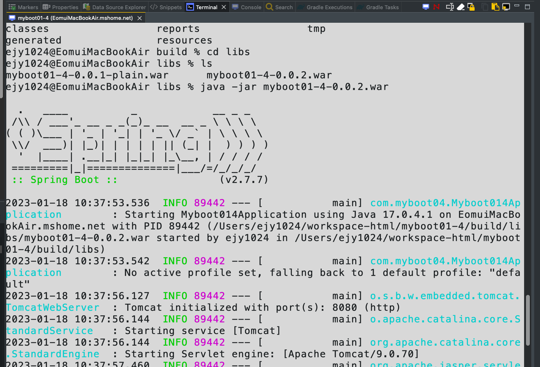540x367 pixels.
Task: Switch to the Markers tab
Action: [23, 7]
